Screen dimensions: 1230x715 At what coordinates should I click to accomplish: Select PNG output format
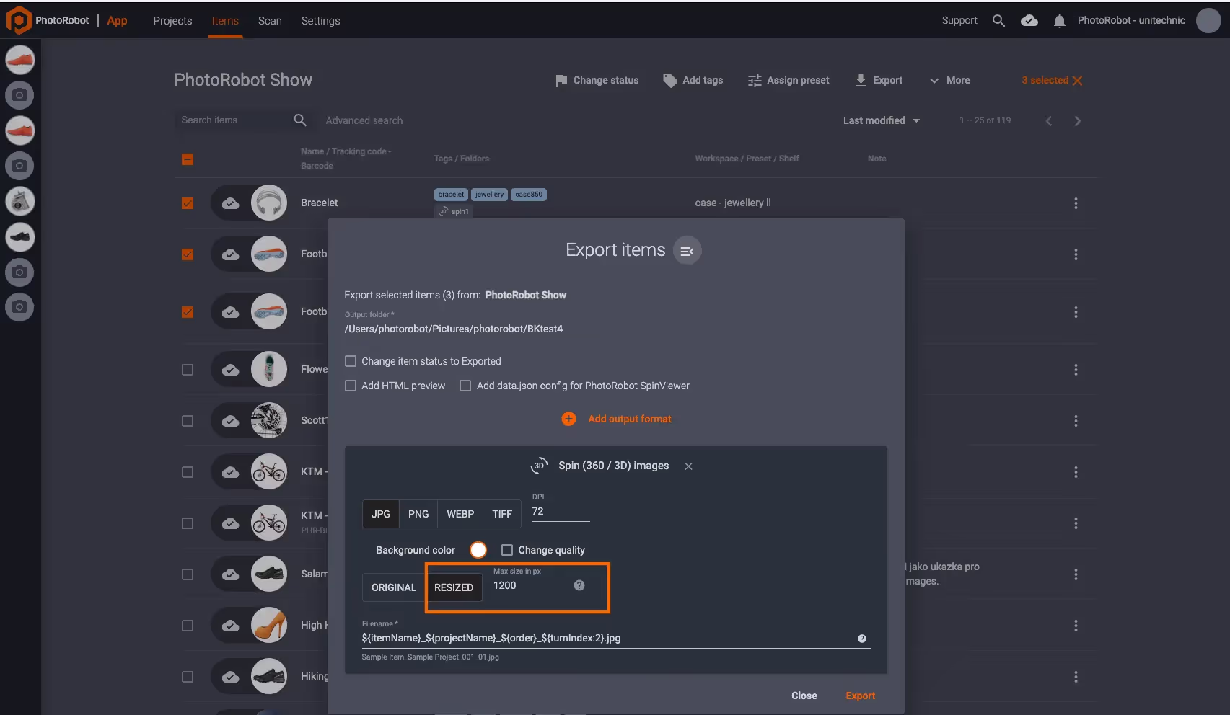pos(418,514)
